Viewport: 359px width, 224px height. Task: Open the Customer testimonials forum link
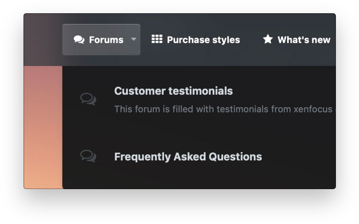173,91
